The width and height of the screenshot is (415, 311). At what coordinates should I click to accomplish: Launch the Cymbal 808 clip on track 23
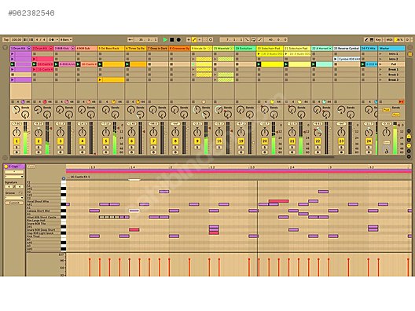(x=336, y=59)
